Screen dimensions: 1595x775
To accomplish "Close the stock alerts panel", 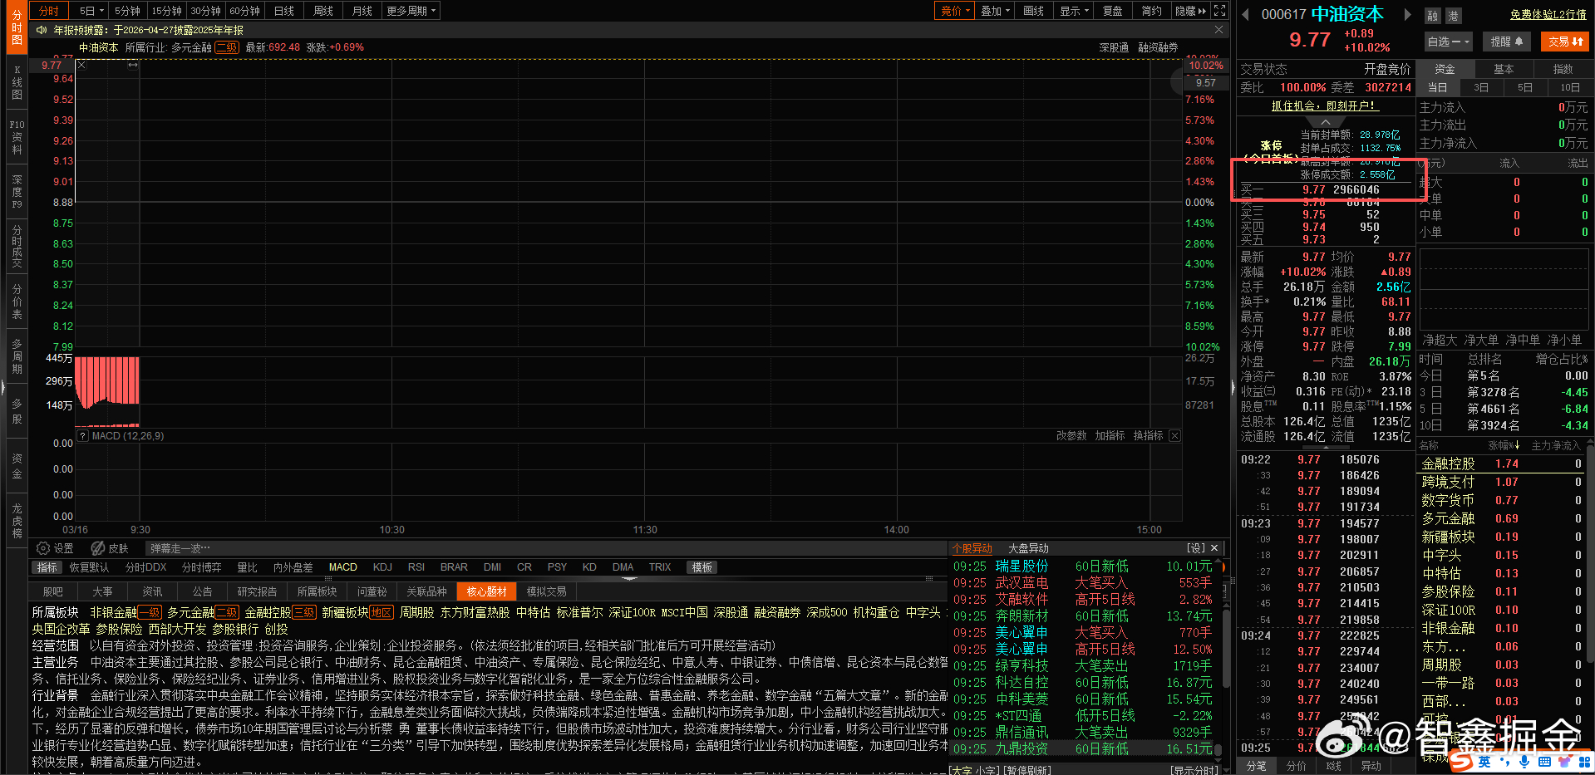I will (1214, 548).
